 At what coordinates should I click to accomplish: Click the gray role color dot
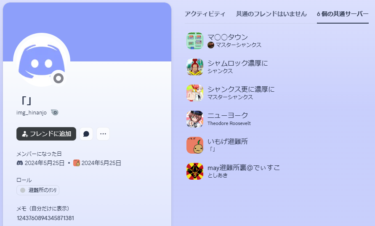[23, 190]
